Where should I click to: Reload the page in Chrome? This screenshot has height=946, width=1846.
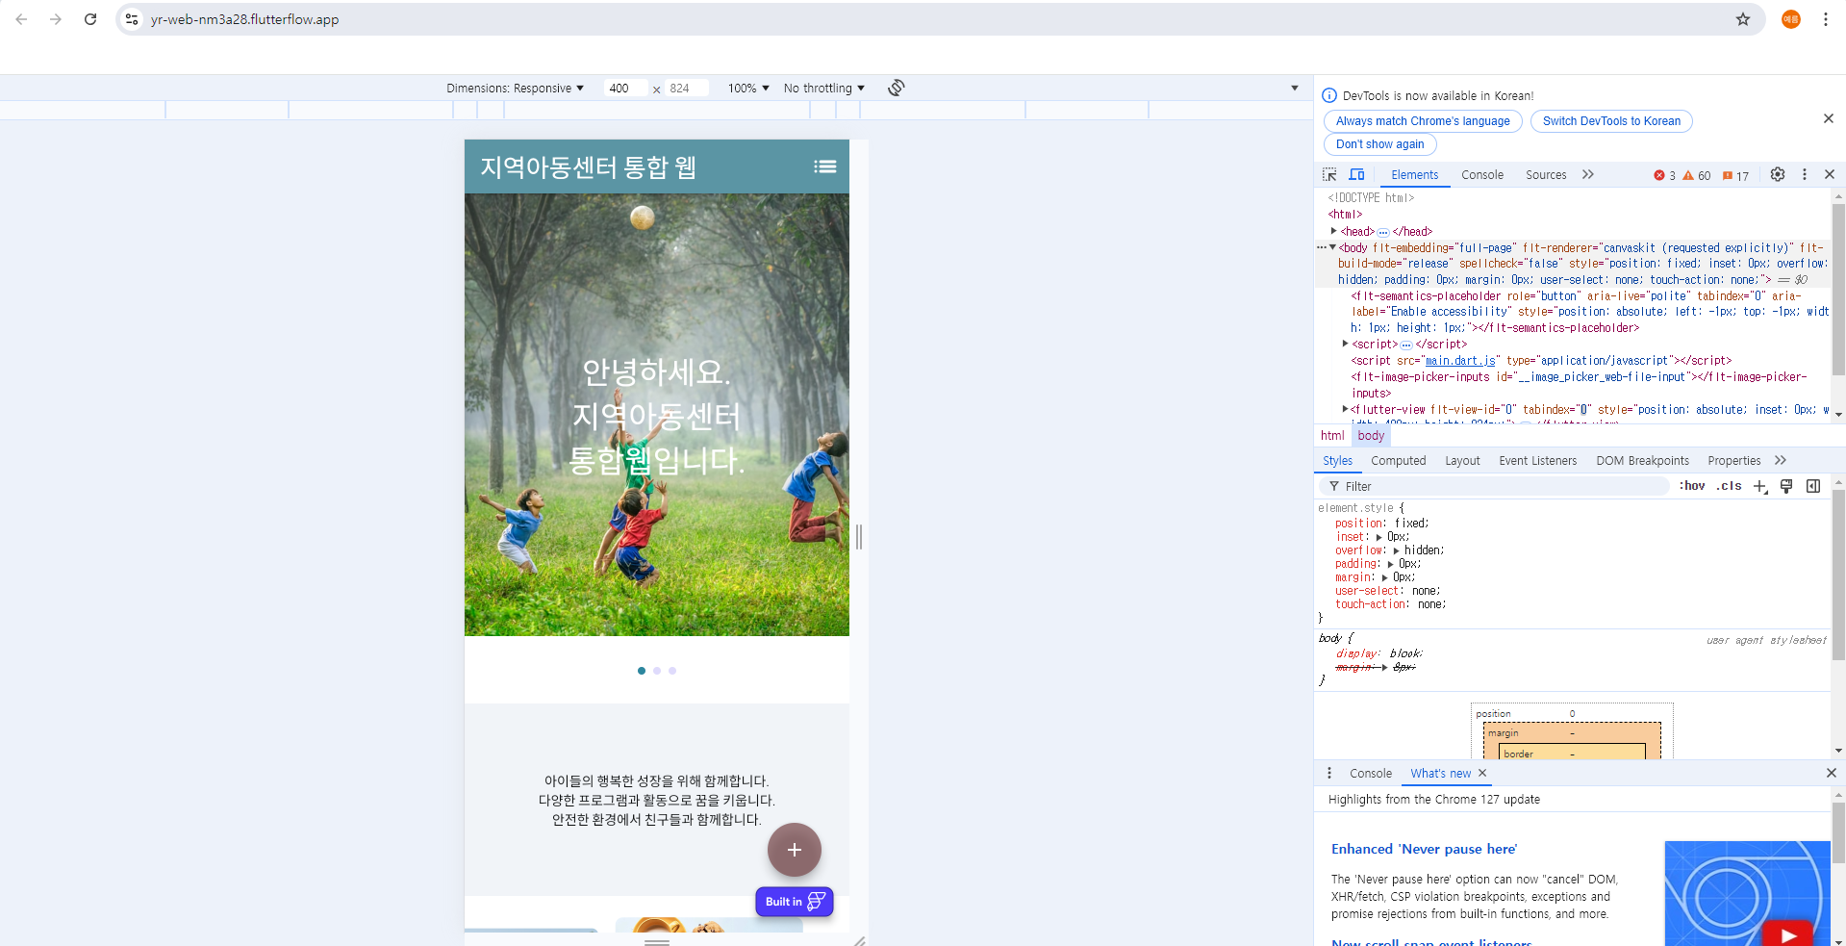pyautogui.click(x=90, y=19)
